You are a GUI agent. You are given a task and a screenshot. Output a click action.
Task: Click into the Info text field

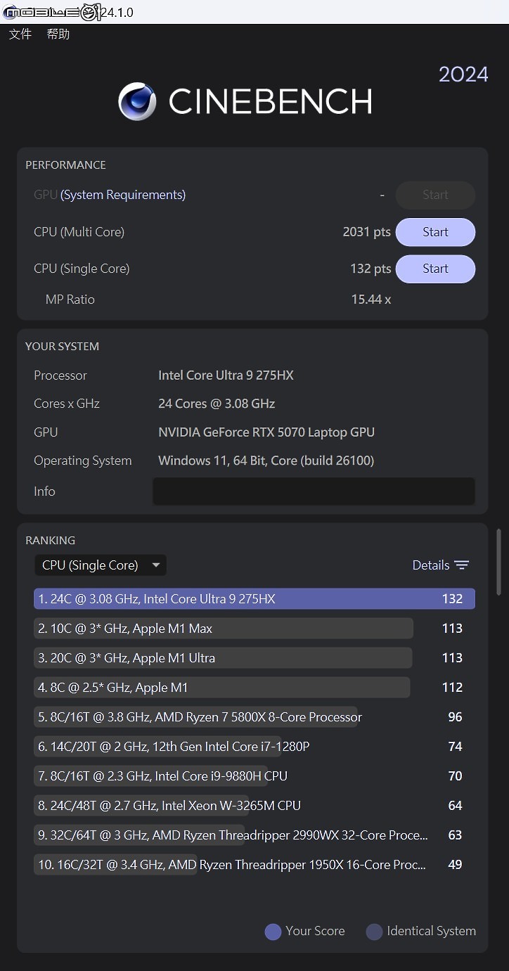[x=314, y=491]
